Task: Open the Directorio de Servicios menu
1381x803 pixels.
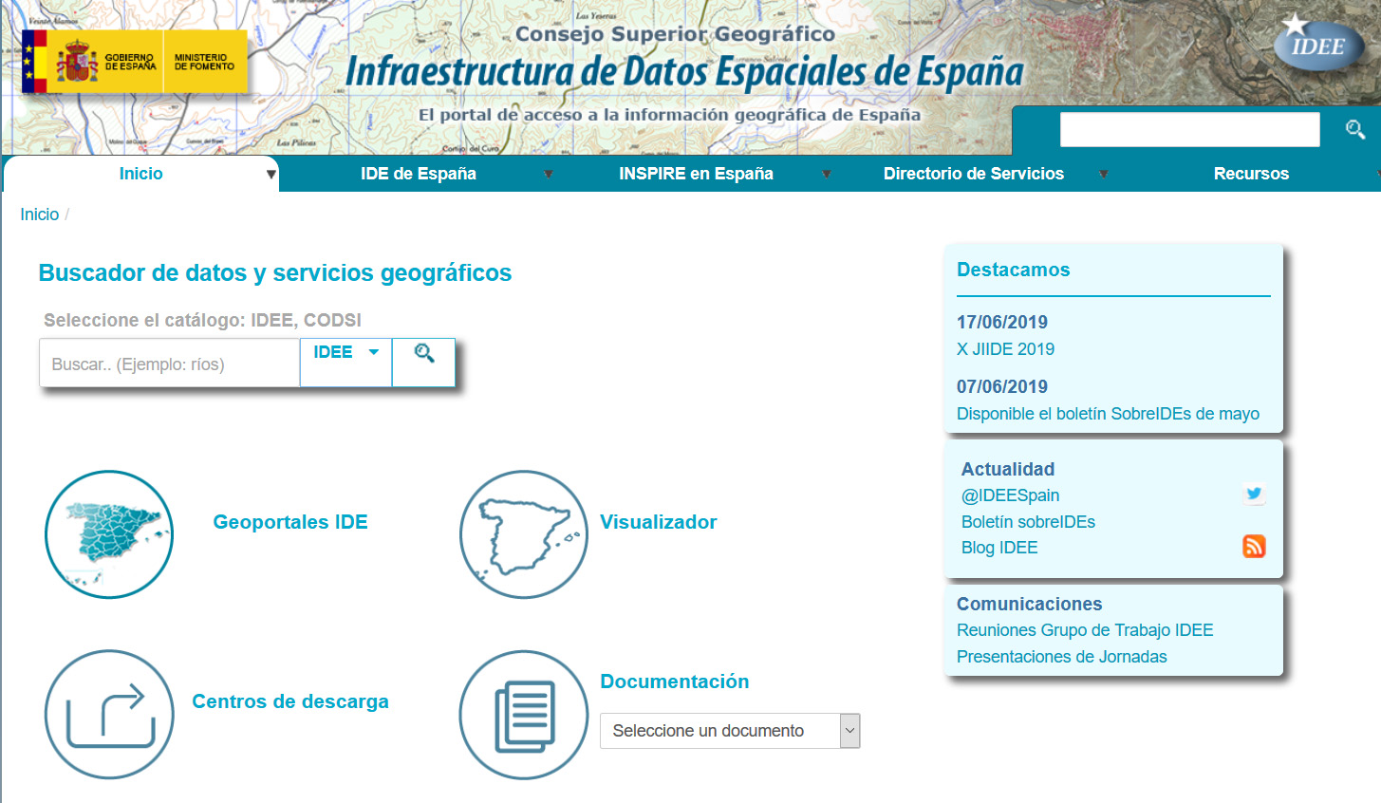Action: click(974, 174)
